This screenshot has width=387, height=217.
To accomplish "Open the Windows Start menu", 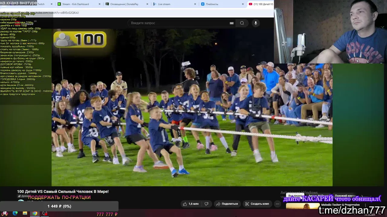I will pos(5,213).
